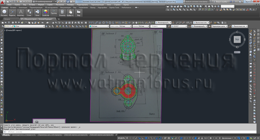Click the Верх face of ViewCube

pos(237,40)
